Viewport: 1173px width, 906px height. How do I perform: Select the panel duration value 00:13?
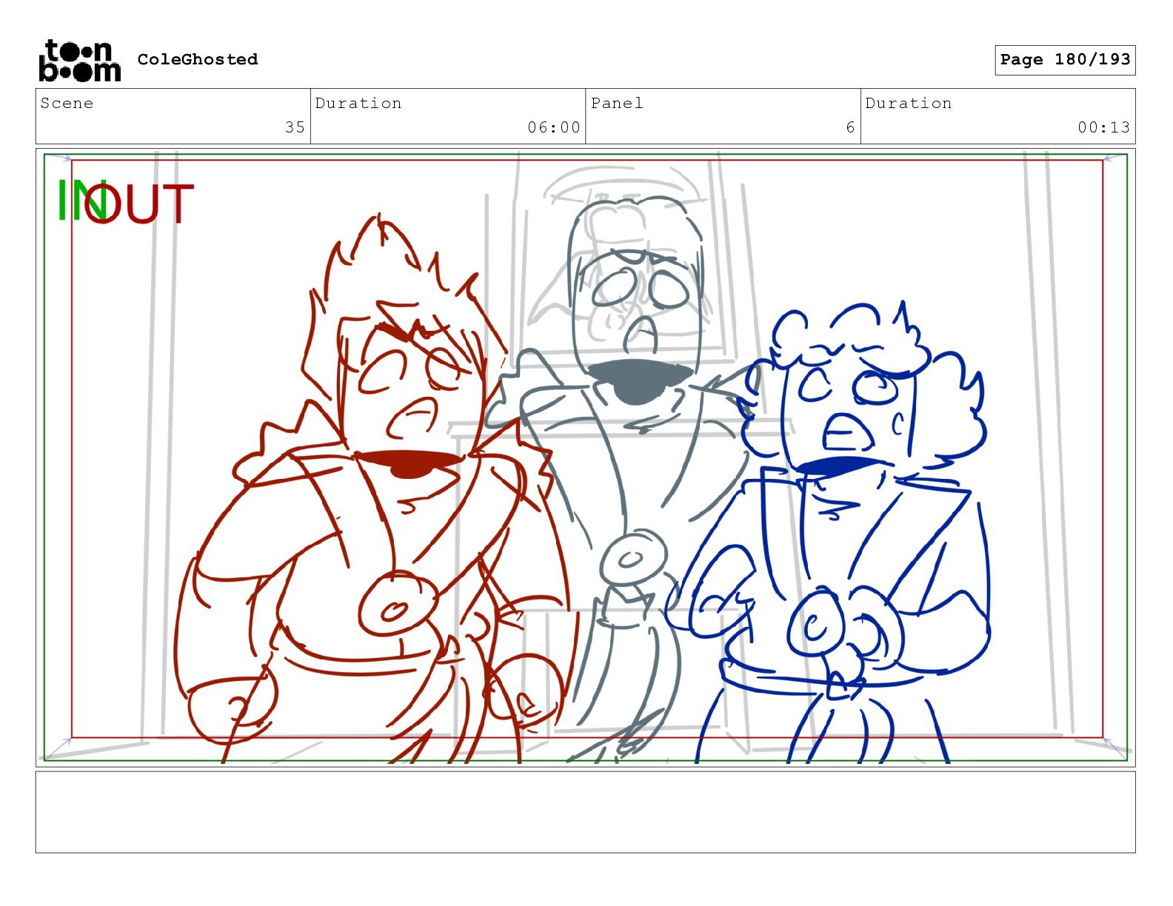pos(1104,127)
